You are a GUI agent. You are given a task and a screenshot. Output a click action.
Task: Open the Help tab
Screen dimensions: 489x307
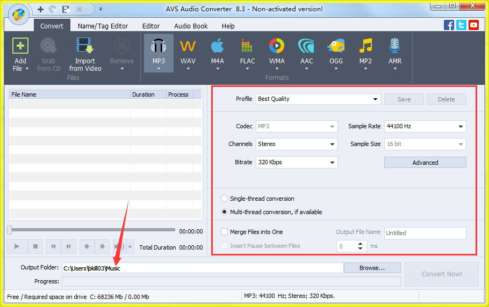(228, 26)
